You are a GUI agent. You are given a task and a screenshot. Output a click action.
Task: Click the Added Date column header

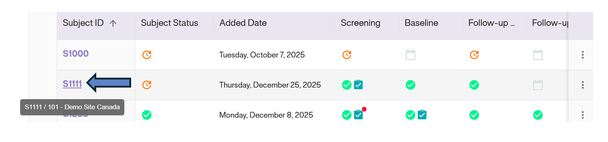(x=243, y=23)
